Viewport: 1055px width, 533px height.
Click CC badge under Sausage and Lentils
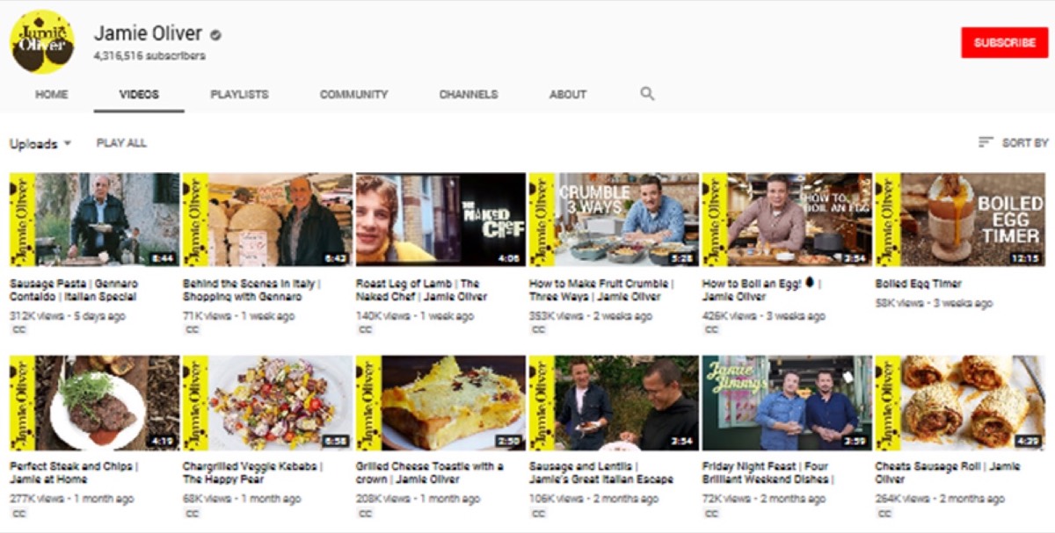pos(539,513)
